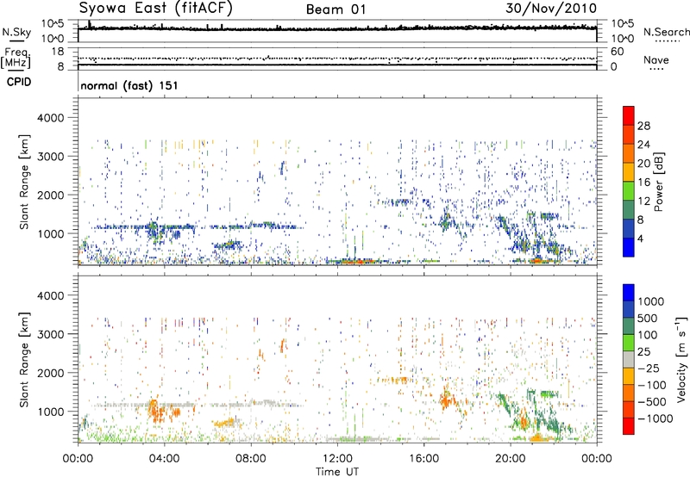Click the 'Time UT' axis title
This screenshot has width=690, height=477.
(337, 472)
